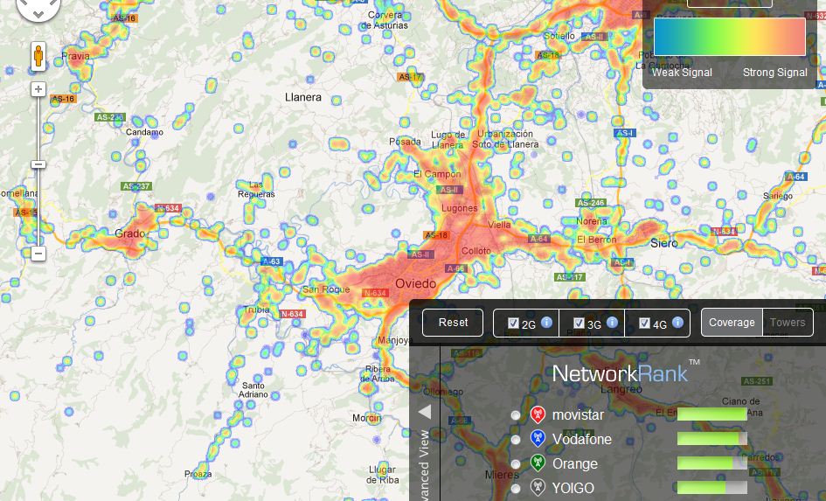This screenshot has width=826, height=501.
Task: Click the Proaza town label
Action: (198, 474)
